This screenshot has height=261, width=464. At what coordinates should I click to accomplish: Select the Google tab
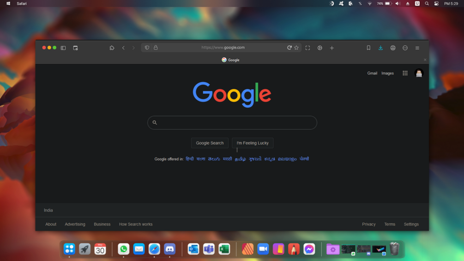click(230, 60)
